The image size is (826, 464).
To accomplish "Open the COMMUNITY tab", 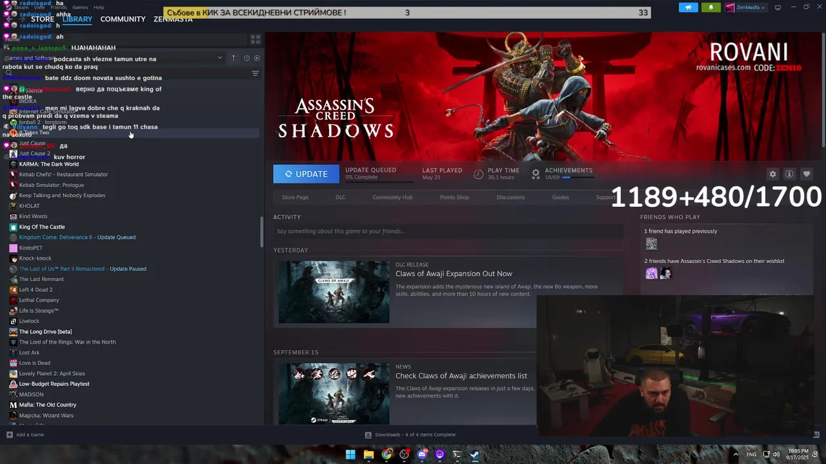I will point(123,19).
